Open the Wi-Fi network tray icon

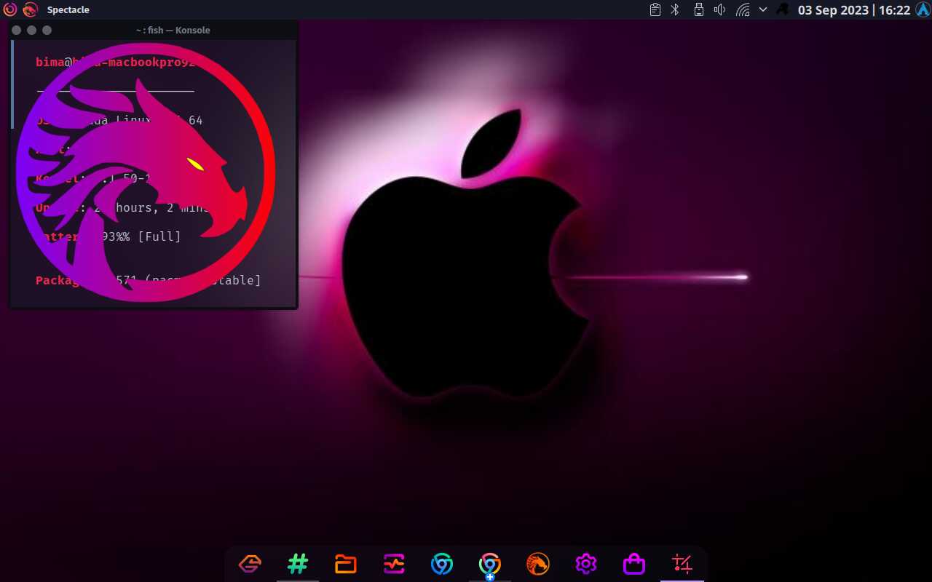pos(743,9)
